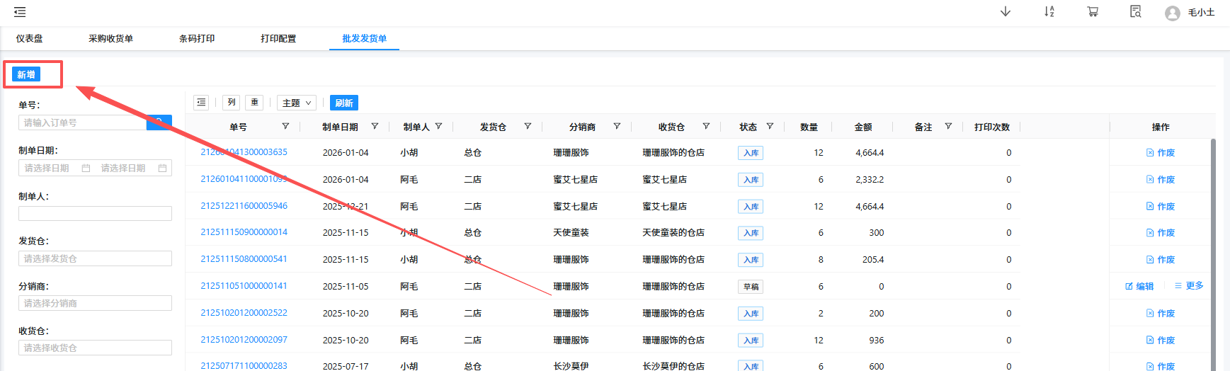Click the 长沙莫伊 distributor cell
Viewport: 1230px width, 371px height.
571,366
